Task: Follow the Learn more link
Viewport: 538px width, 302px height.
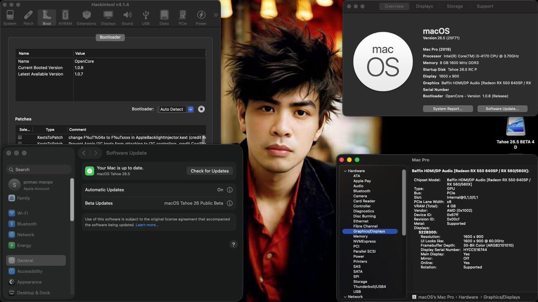Action: click(x=147, y=225)
